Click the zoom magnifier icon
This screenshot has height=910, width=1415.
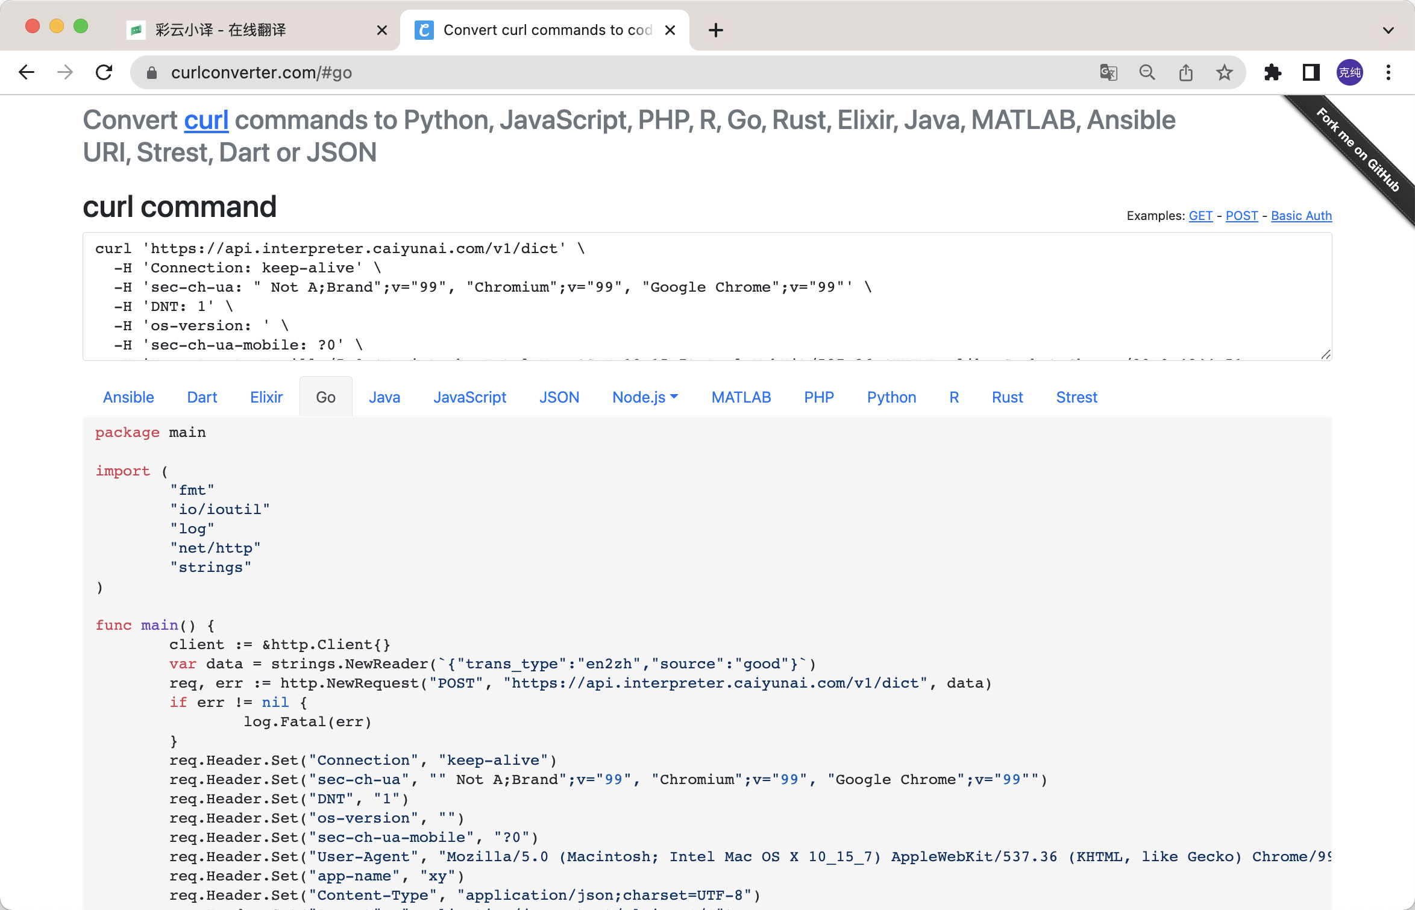tap(1147, 72)
